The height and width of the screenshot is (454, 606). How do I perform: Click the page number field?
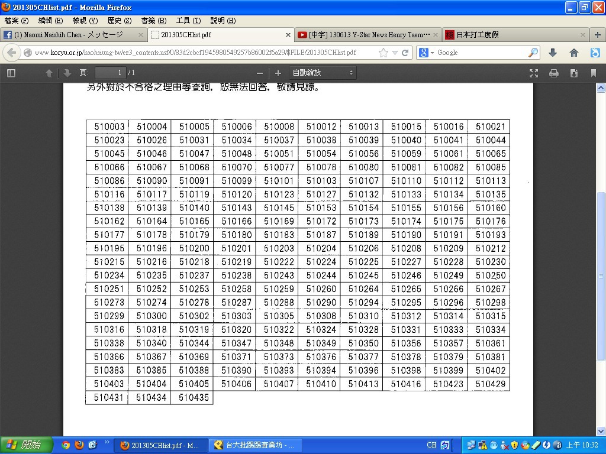pyautogui.click(x=111, y=73)
